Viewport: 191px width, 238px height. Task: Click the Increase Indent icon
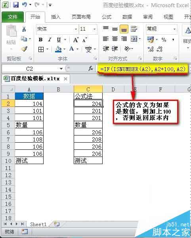(x=115, y=49)
